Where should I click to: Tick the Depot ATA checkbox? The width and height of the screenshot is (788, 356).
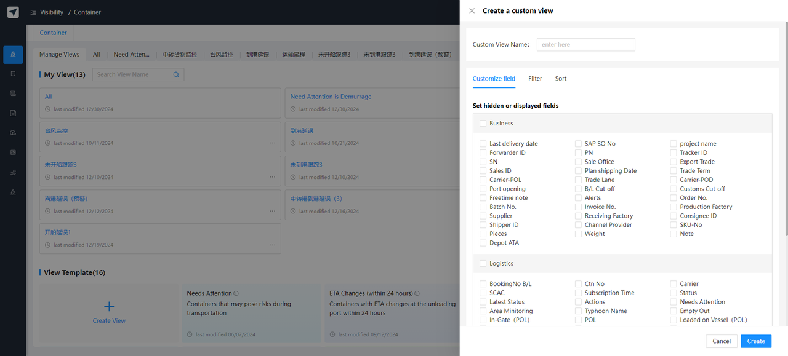483,243
